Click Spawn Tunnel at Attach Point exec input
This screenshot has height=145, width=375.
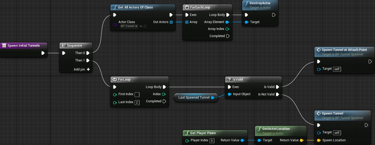[318, 61]
